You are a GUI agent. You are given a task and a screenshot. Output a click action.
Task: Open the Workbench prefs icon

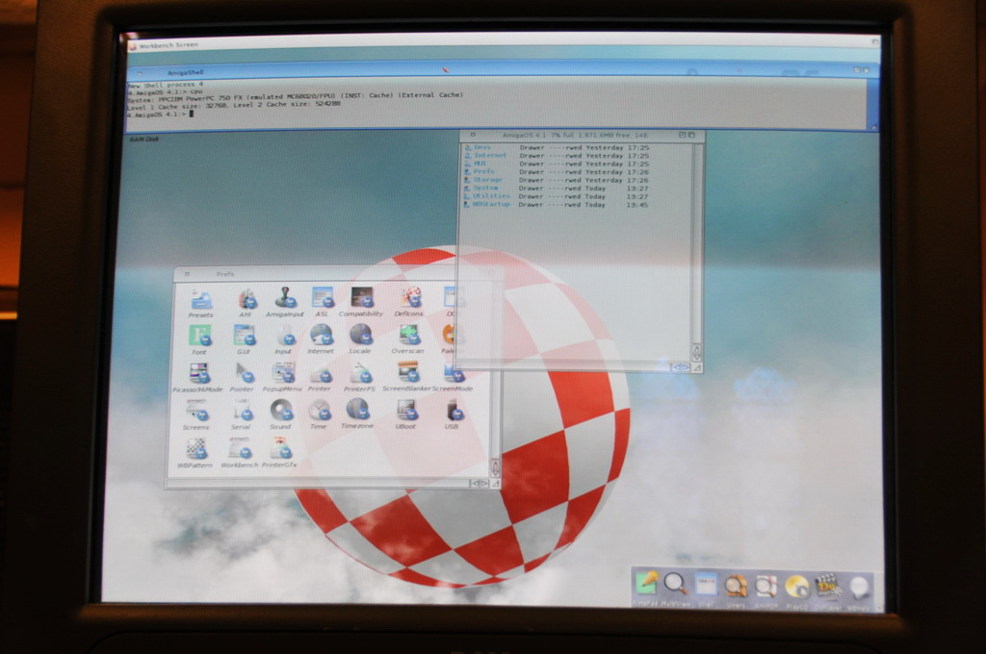tap(240, 454)
